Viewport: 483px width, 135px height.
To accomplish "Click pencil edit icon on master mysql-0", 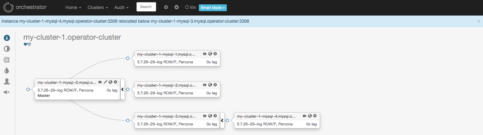I will pyautogui.click(x=105, y=82).
